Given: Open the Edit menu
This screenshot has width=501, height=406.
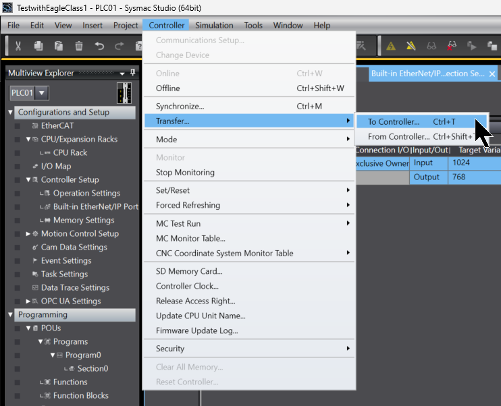Looking at the screenshot, I should 37,25.
